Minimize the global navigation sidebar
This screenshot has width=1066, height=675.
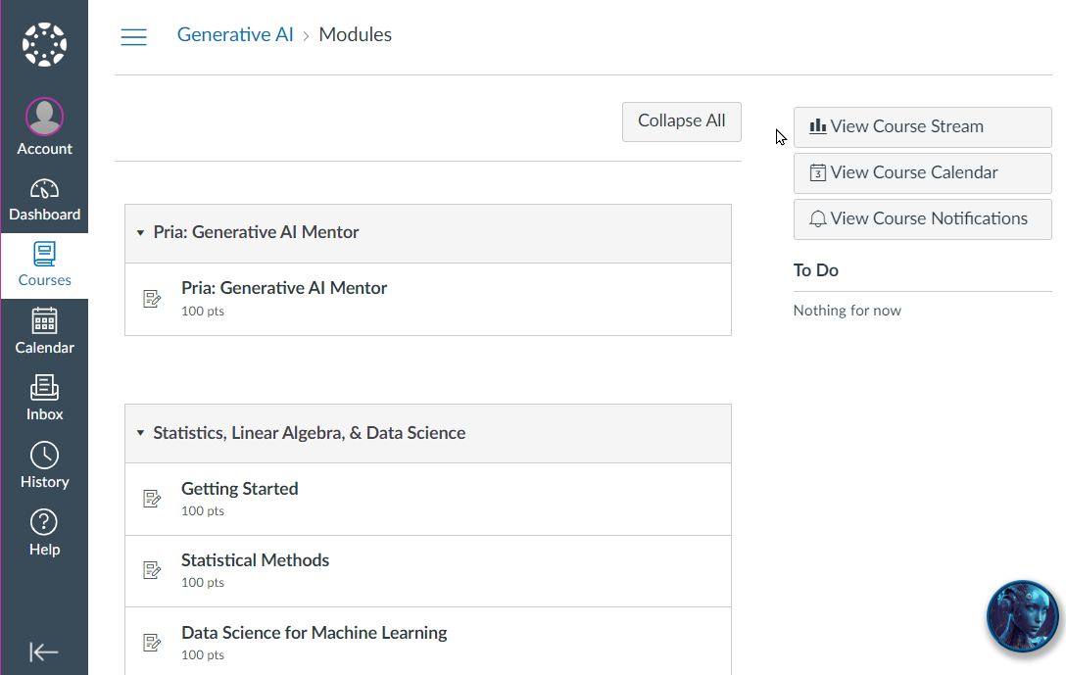(x=44, y=651)
